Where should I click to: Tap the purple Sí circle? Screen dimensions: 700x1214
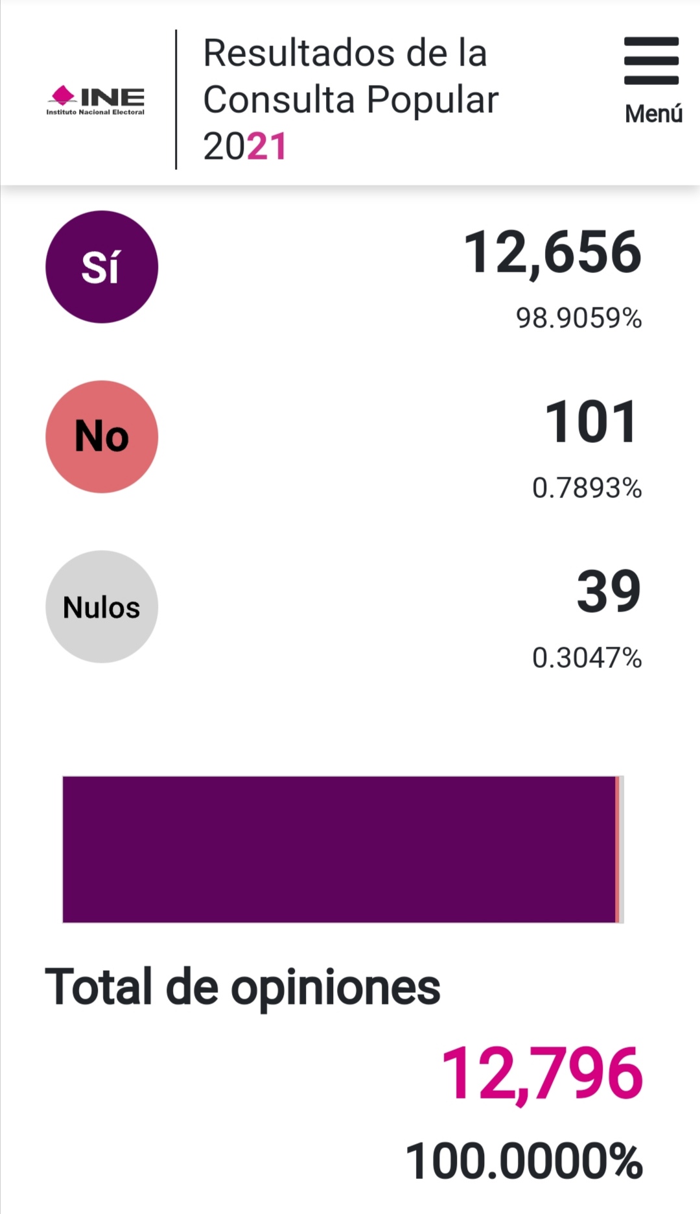(102, 267)
